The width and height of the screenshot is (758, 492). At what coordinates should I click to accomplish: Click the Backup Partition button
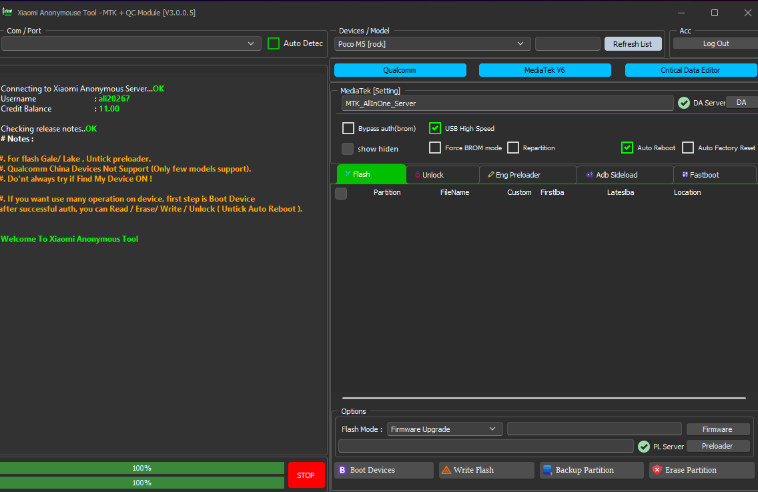click(592, 470)
